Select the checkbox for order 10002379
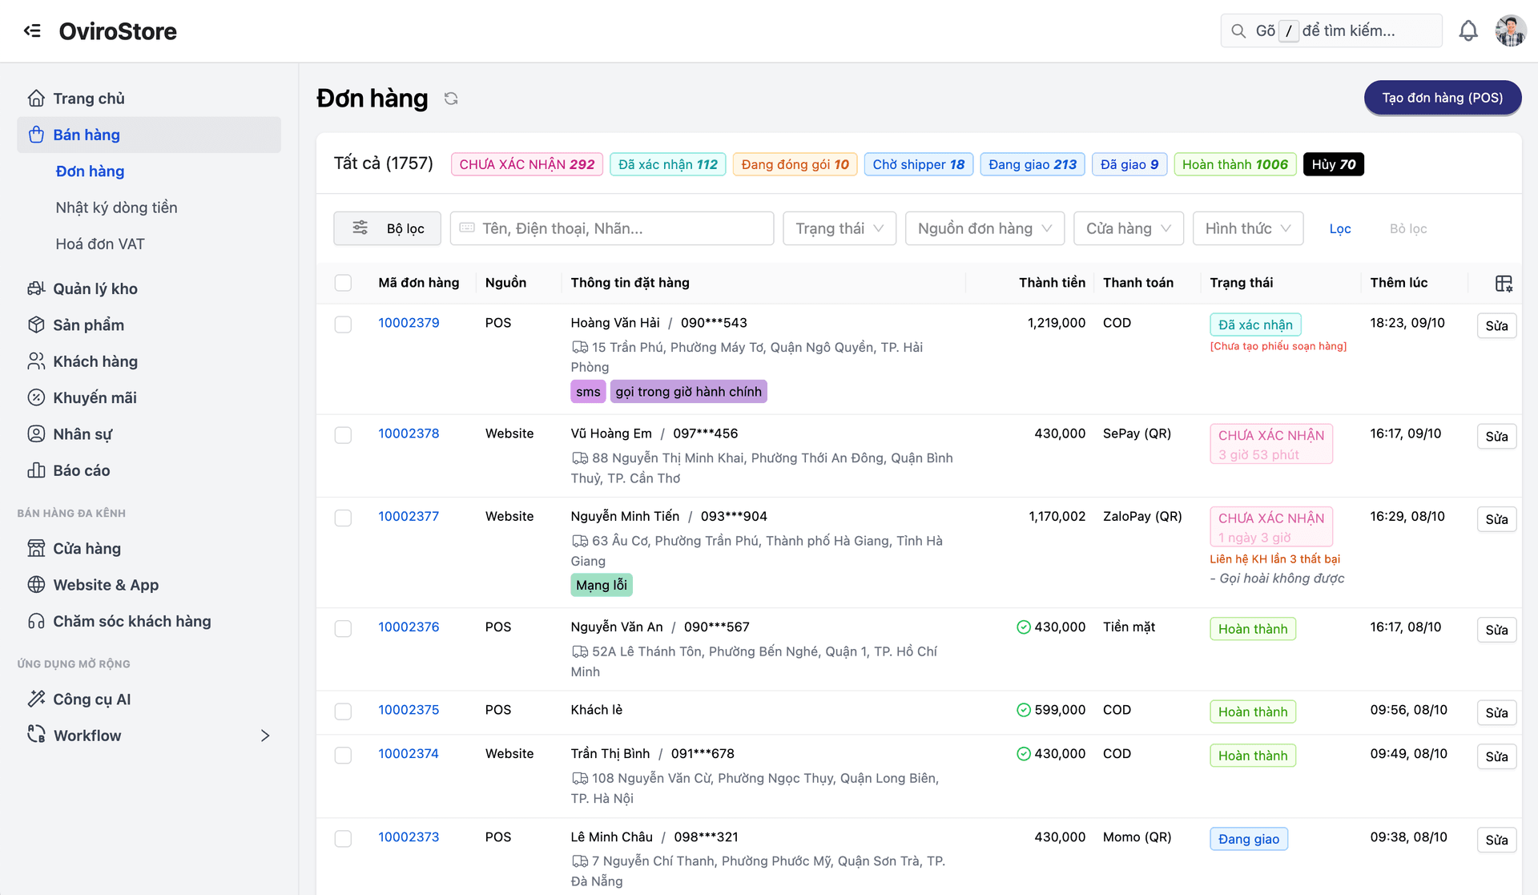 (343, 324)
